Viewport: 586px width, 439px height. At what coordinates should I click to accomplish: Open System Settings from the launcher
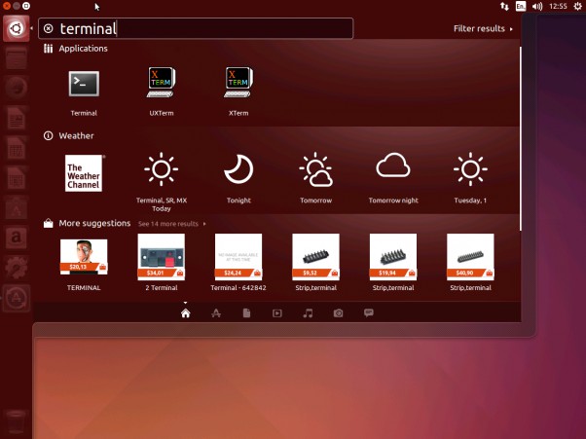17,268
